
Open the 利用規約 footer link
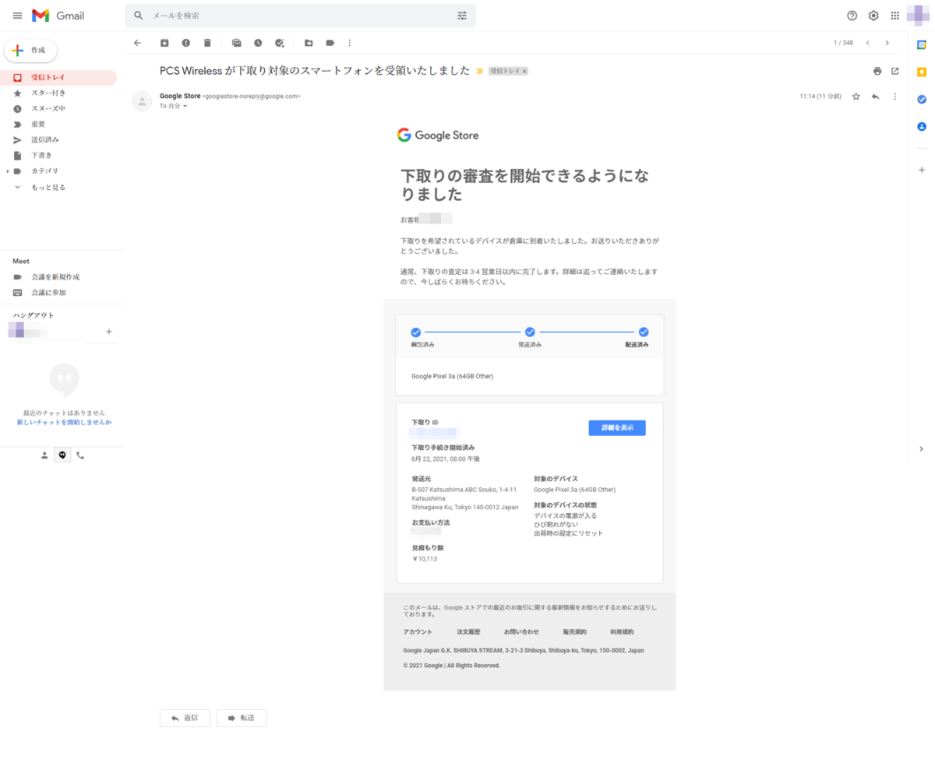click(622, 632)
